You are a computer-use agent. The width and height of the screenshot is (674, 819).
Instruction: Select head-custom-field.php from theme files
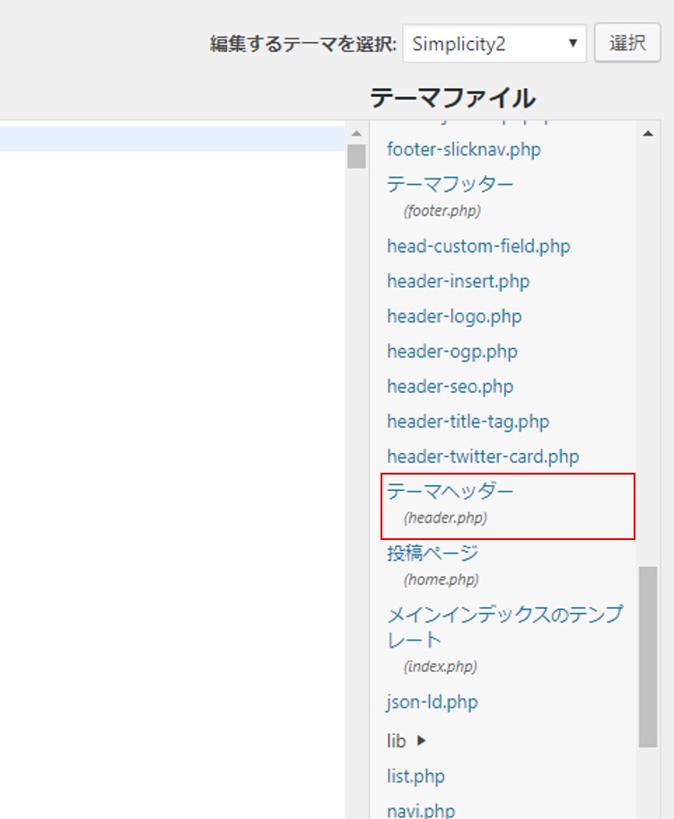[478, 246]
